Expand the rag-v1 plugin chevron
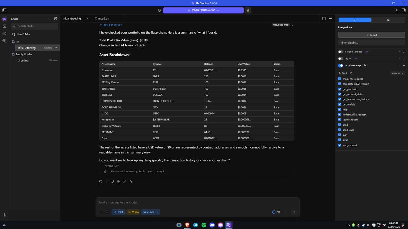The image size is (408, 229). pyautogui.click(x=404, y=59)
